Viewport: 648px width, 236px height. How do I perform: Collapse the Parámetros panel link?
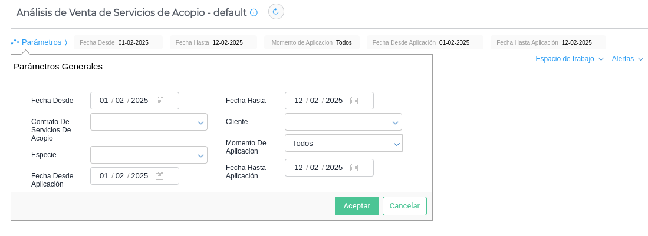(x=42, y=42)
